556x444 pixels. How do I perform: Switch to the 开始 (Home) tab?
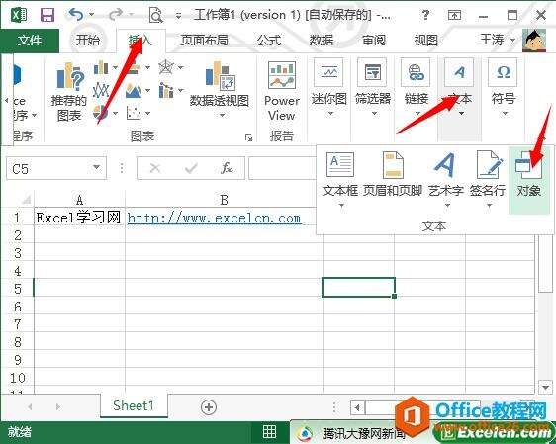[88, 40]
